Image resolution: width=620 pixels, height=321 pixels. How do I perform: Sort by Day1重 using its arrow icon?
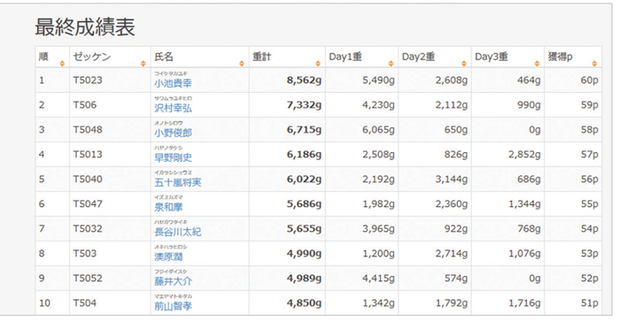[391, 64]
